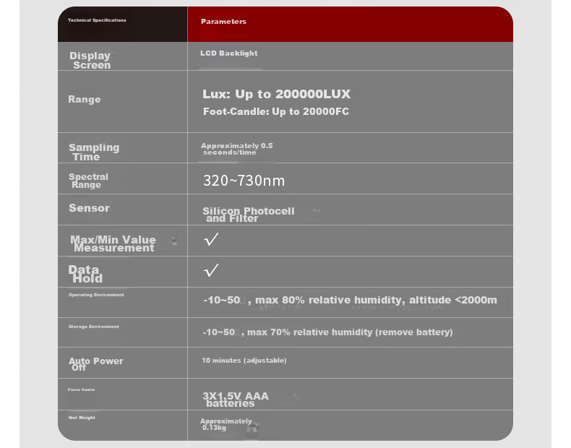This screenshot has height=448, width=571.
Task: Select the 'Power Source' label
Action: point(81,389)
